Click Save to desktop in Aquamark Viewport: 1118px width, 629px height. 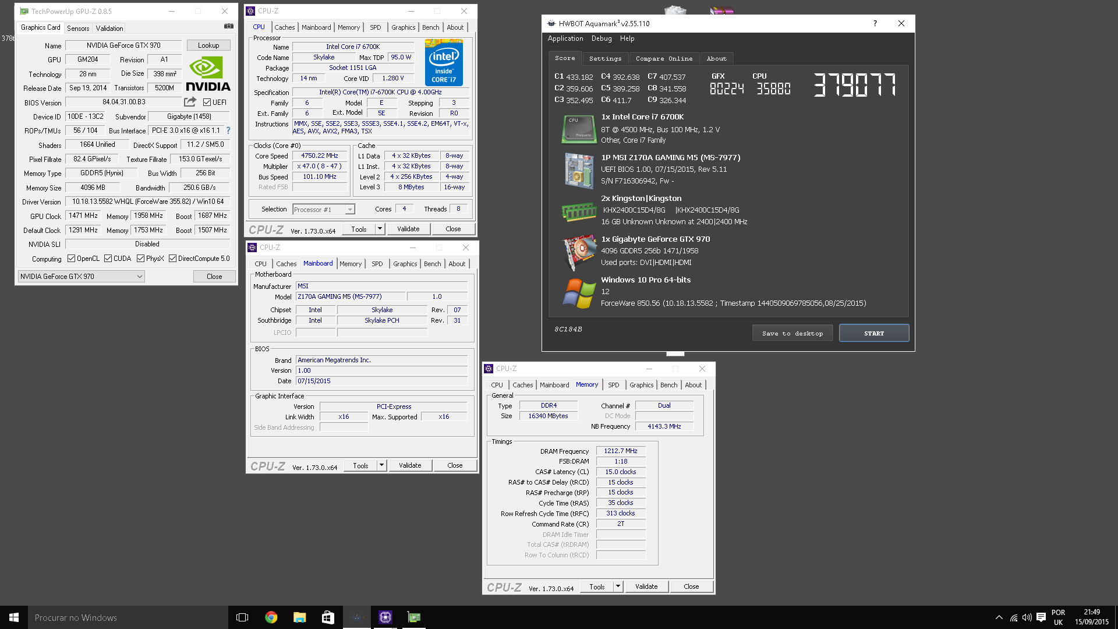tap(792, 333)
